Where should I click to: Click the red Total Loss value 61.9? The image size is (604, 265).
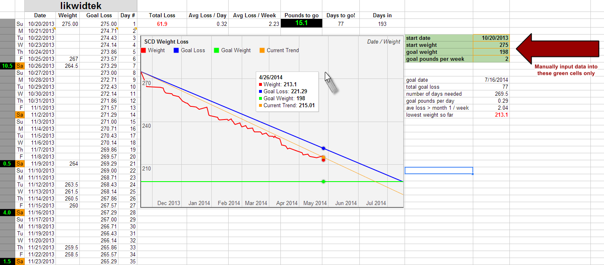pyautogui.click(x=162, y=24)
